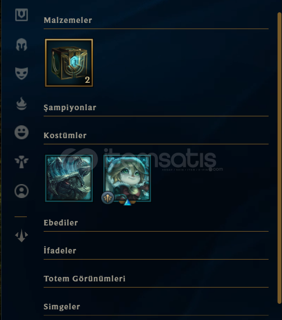
Task: Select the emotes smiley face sidebar icon
Action: pos(21,132)
